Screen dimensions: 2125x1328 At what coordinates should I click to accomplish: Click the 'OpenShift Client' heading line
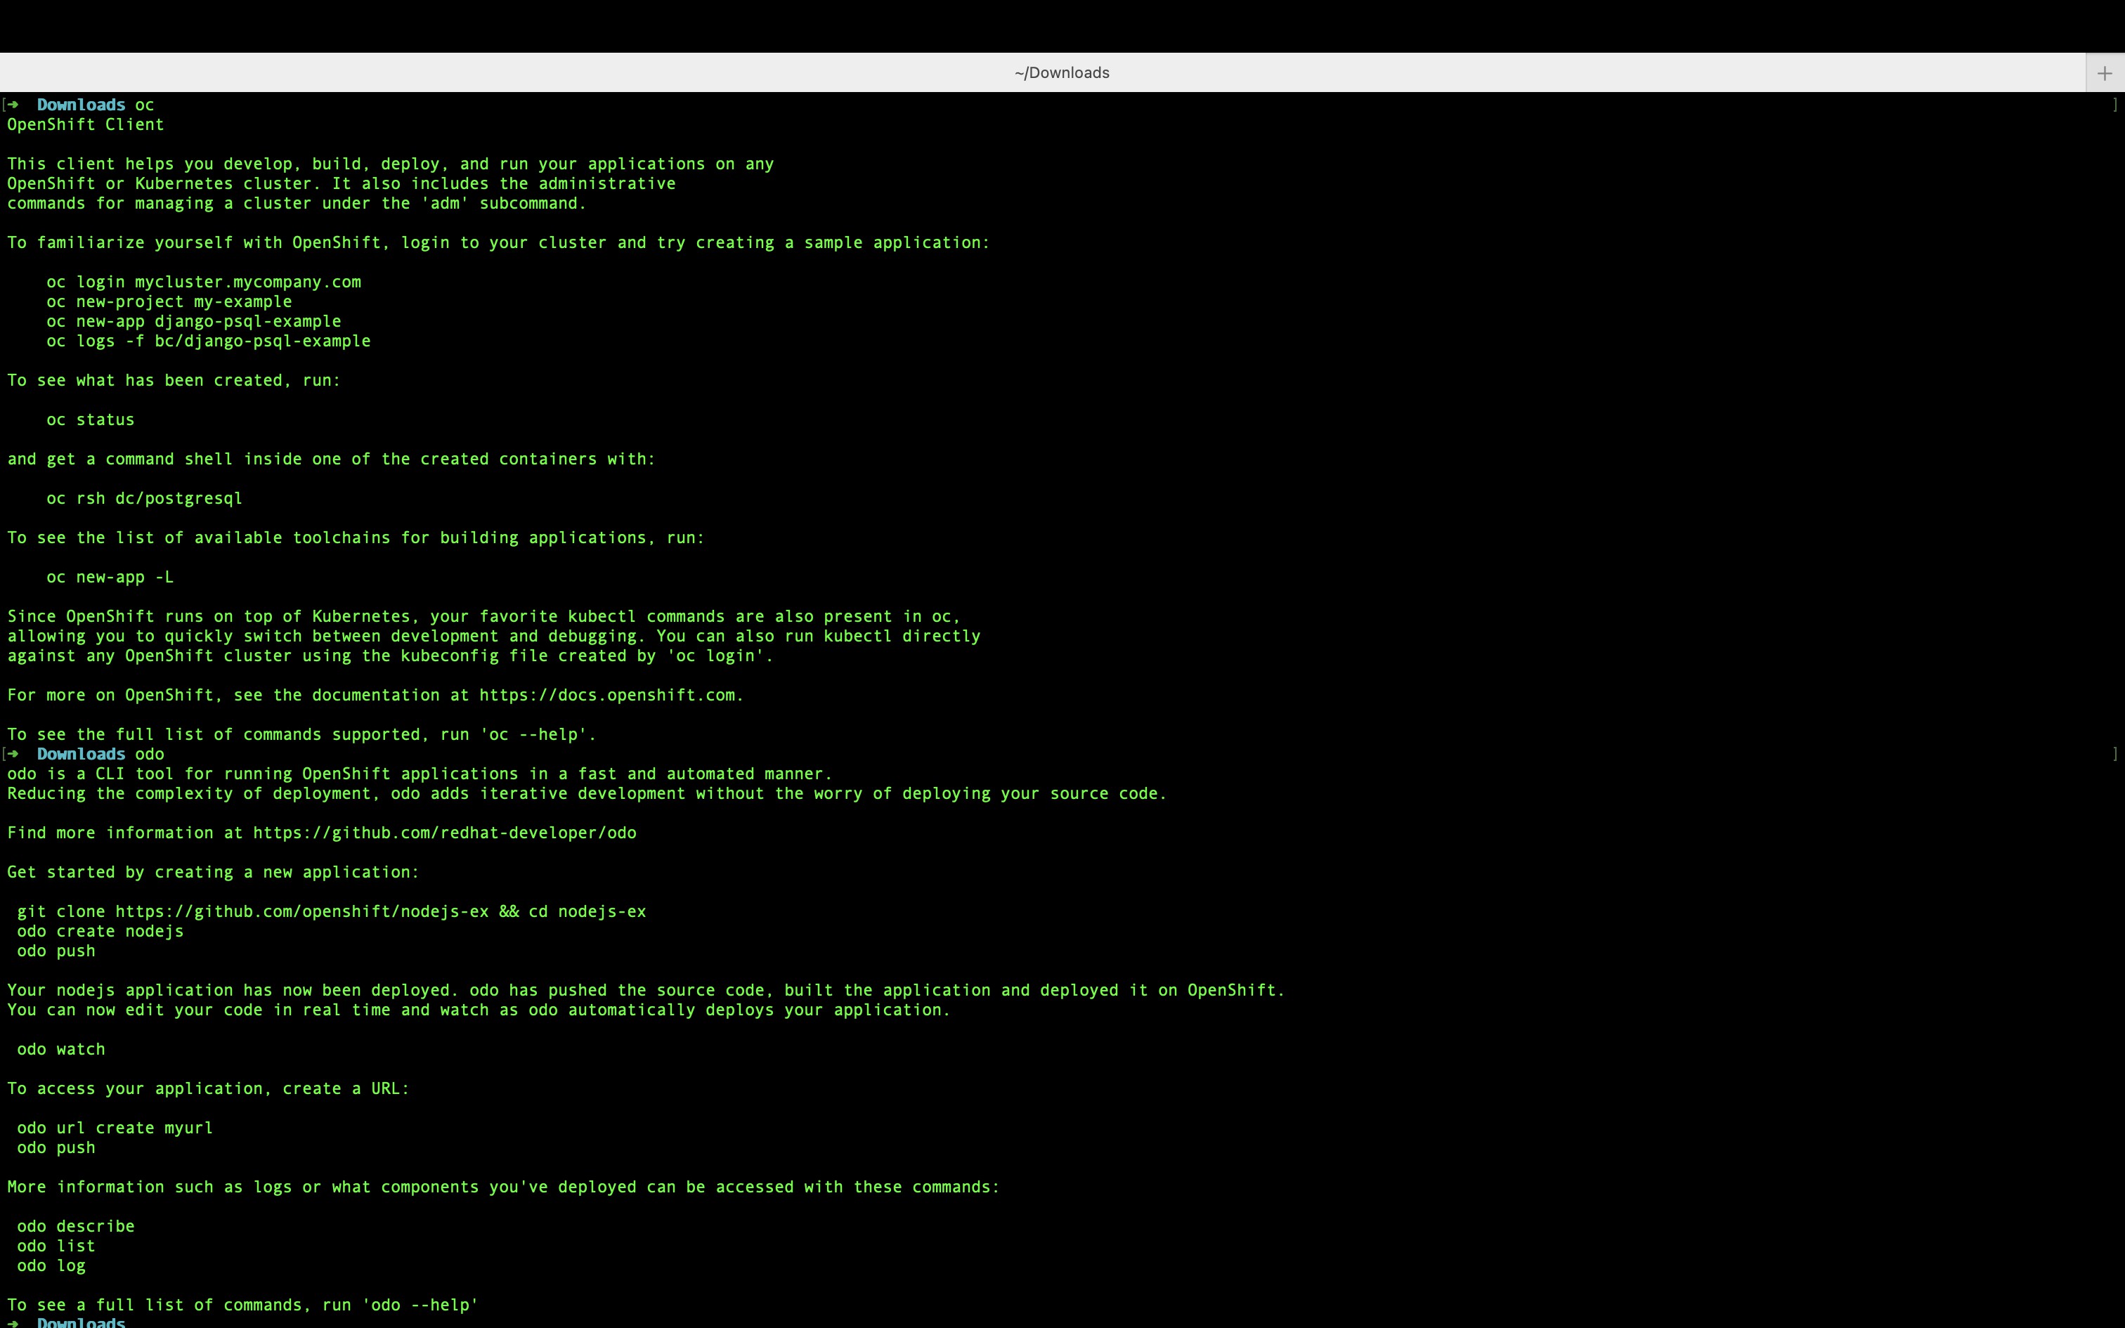pos(85,125)
